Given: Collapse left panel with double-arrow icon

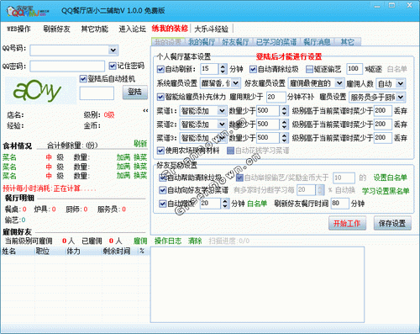Looking at the screenshot, I should (145, 110).
